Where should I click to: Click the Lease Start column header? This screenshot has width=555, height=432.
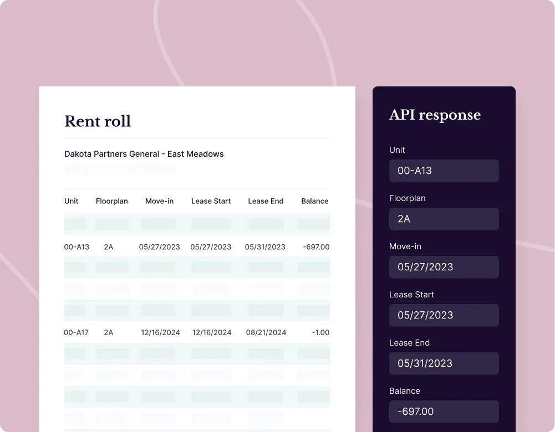click(x=211, y=201)
